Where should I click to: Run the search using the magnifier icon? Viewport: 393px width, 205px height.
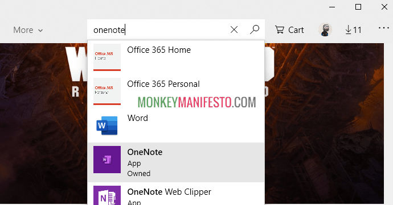tap(255, 30)
